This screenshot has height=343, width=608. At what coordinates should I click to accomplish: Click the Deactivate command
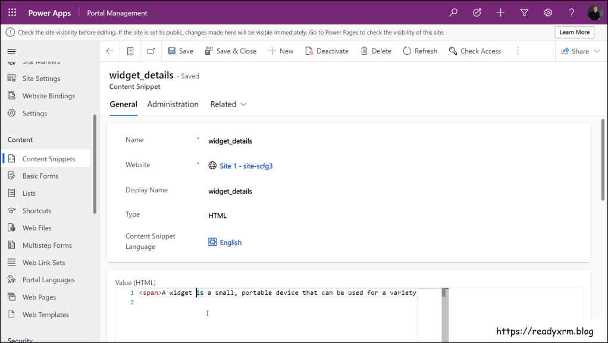[x=327, y=51]
